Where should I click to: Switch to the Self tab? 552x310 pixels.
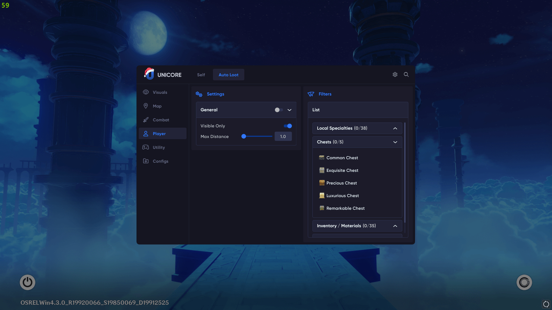click(x=201, y=74)
